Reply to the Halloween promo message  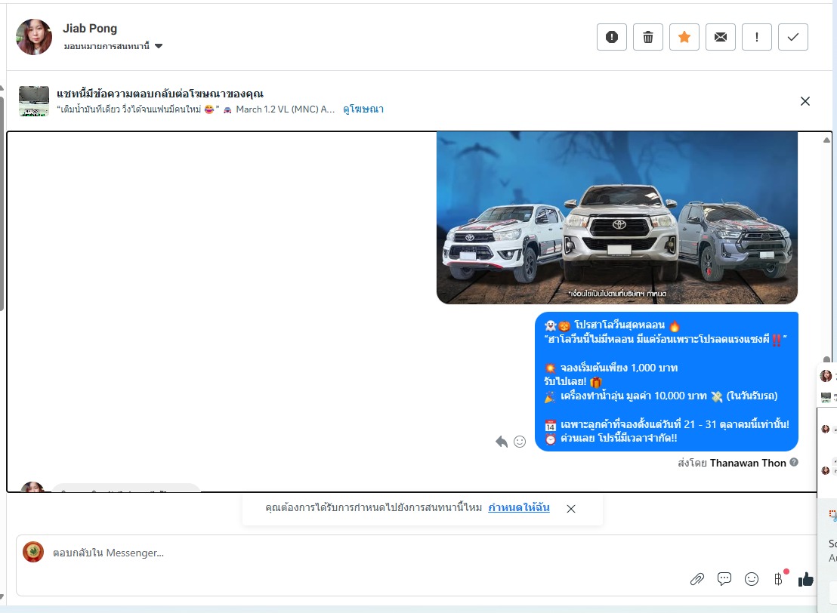point(502,442)
